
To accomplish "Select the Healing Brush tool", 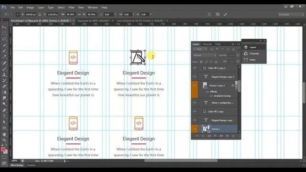I will (x=4, y=63).
